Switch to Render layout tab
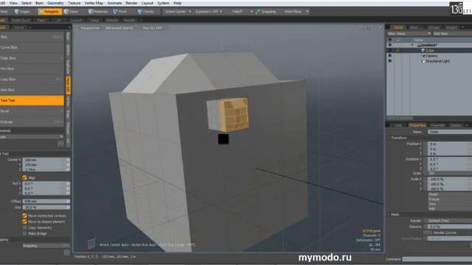472x265 pixels. [130, 20]
